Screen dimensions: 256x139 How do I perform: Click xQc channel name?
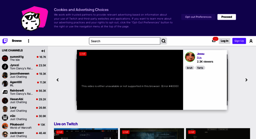[13, 116]
